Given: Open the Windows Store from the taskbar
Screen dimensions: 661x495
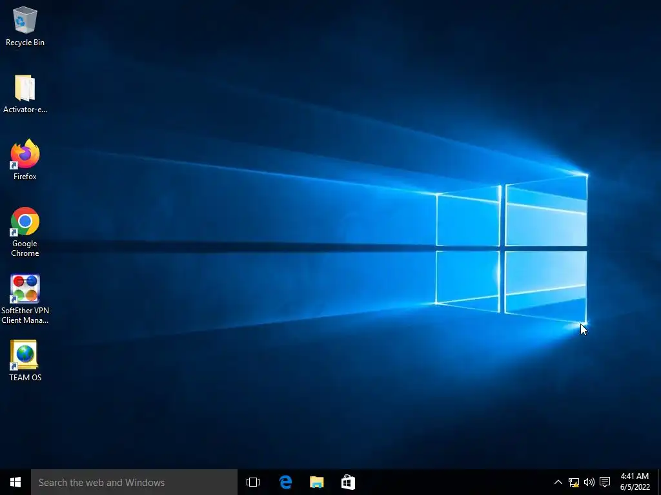Looking at the screenshot, I should [x=348, y=482].
